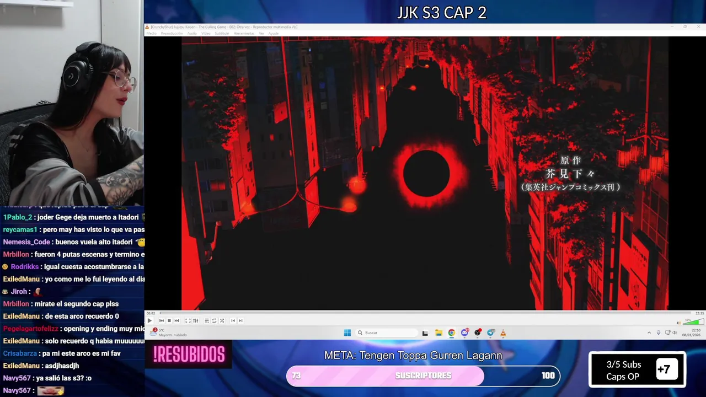This screenshot has height=397, width=706.
Task: Open the Vídeo menu
Action: tap(206, 34)
